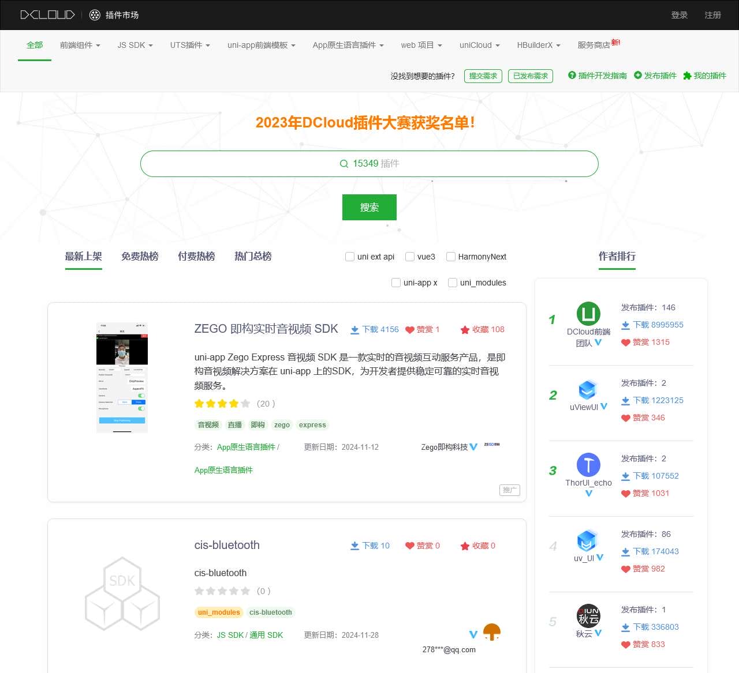Click the uni_modules orange tag
The image size is (739, 673).
[219, 612]
